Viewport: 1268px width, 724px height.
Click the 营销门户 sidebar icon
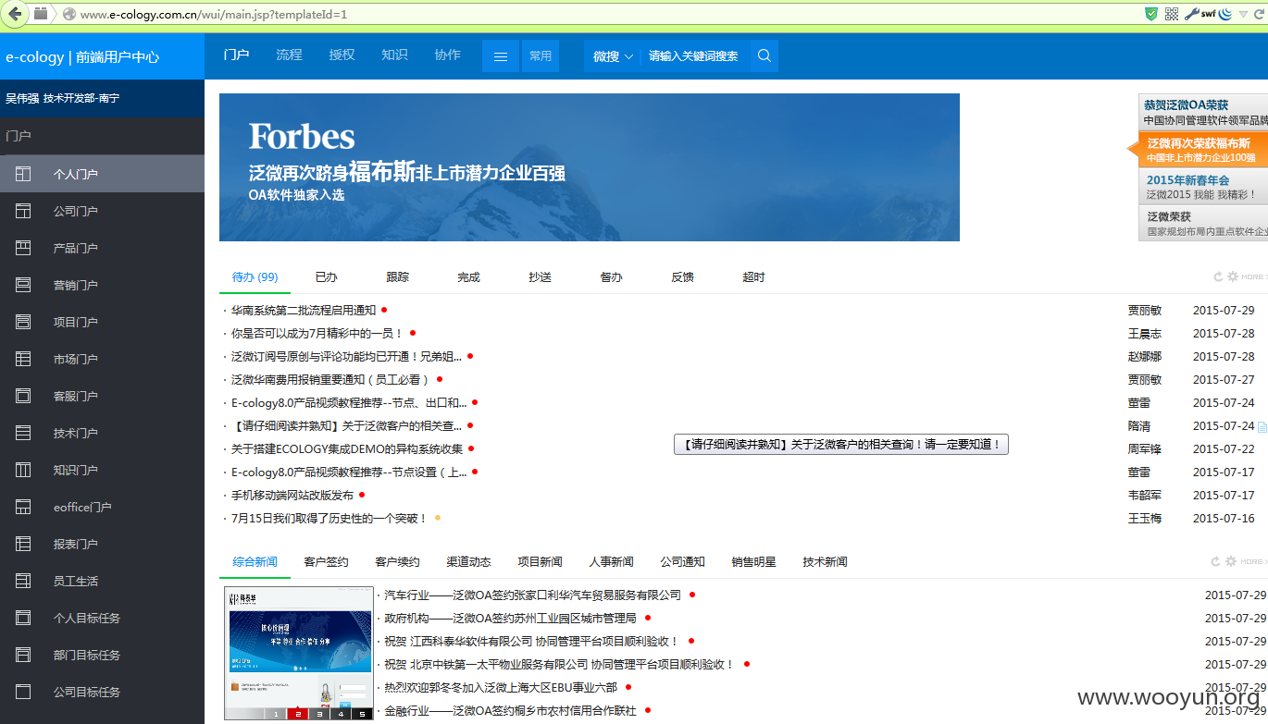click(23, 285)
